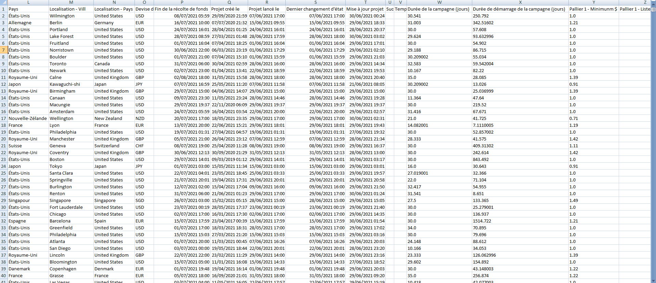Select the 'Grasse' cell
Screen dimensions: 656x283
(x=71, y=275)
